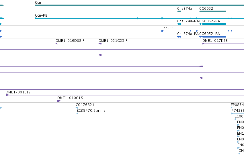The image size is (244, 155).
Task: Click the CheB74a label text
Action: (185, 8)
